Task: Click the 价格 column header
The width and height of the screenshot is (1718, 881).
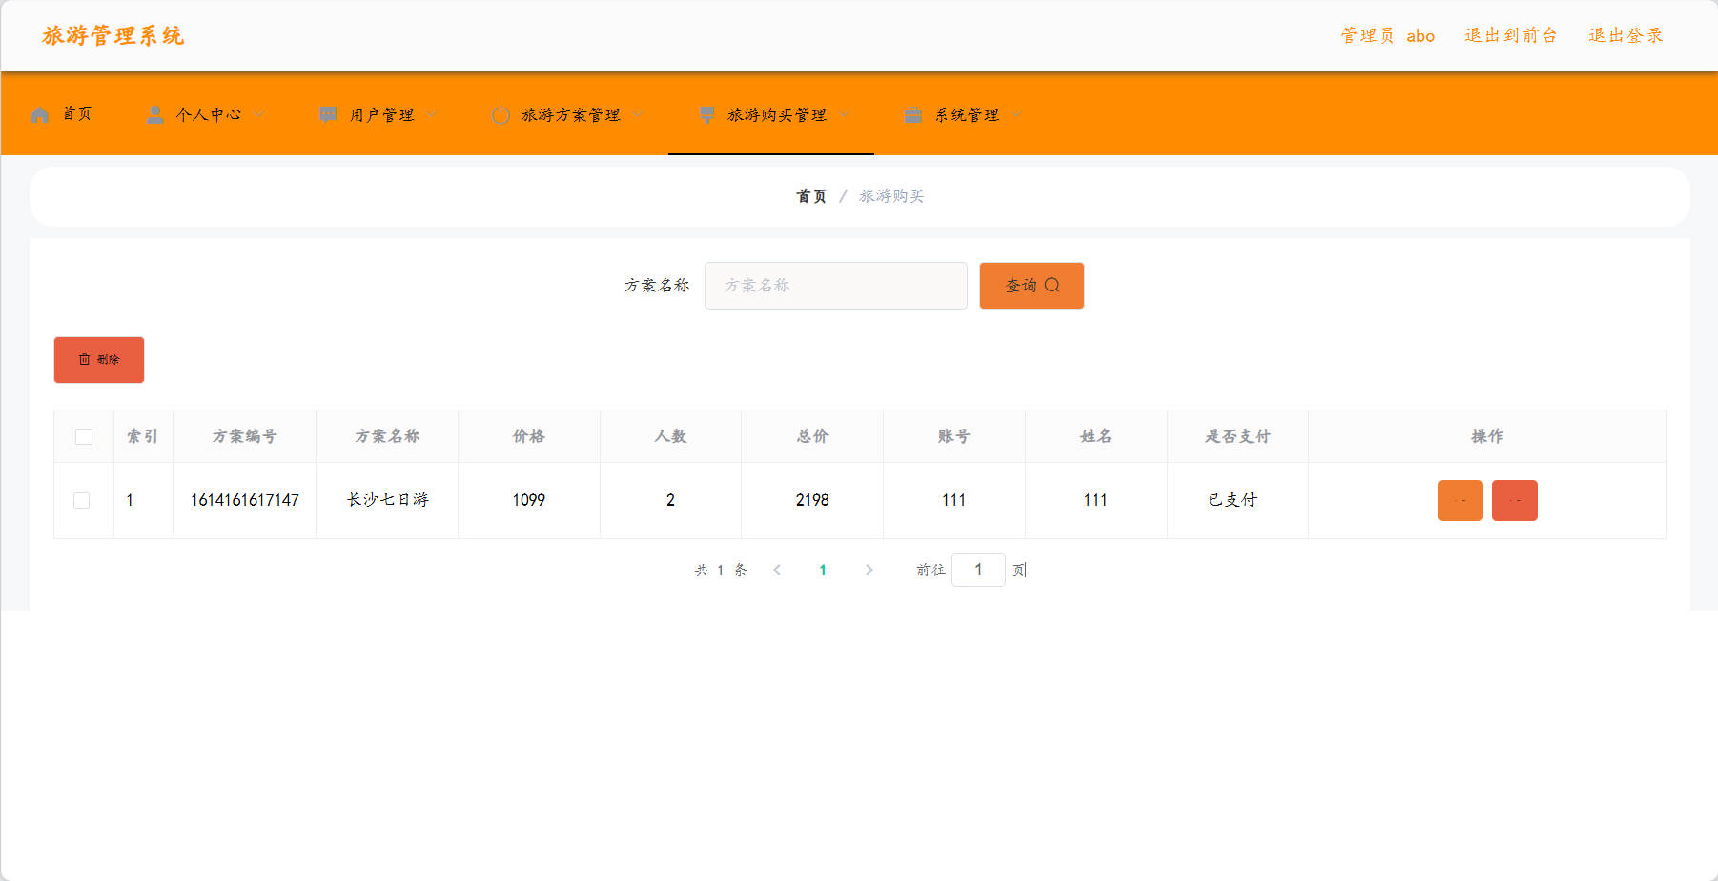Action: 529,436
